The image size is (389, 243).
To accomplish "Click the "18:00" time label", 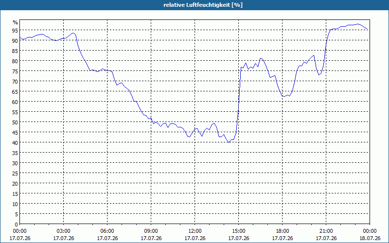I will (283, 231).
